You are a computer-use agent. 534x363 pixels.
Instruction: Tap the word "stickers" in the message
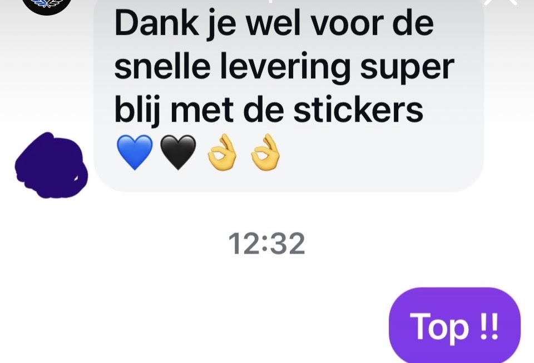coord(358,110)
